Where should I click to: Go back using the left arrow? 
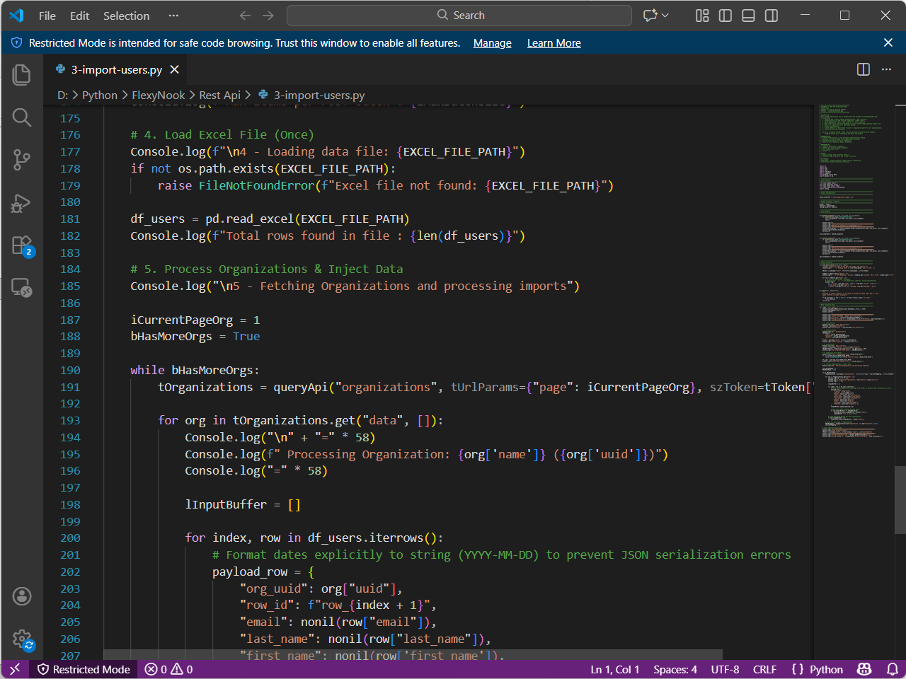[x=245, y=16]
